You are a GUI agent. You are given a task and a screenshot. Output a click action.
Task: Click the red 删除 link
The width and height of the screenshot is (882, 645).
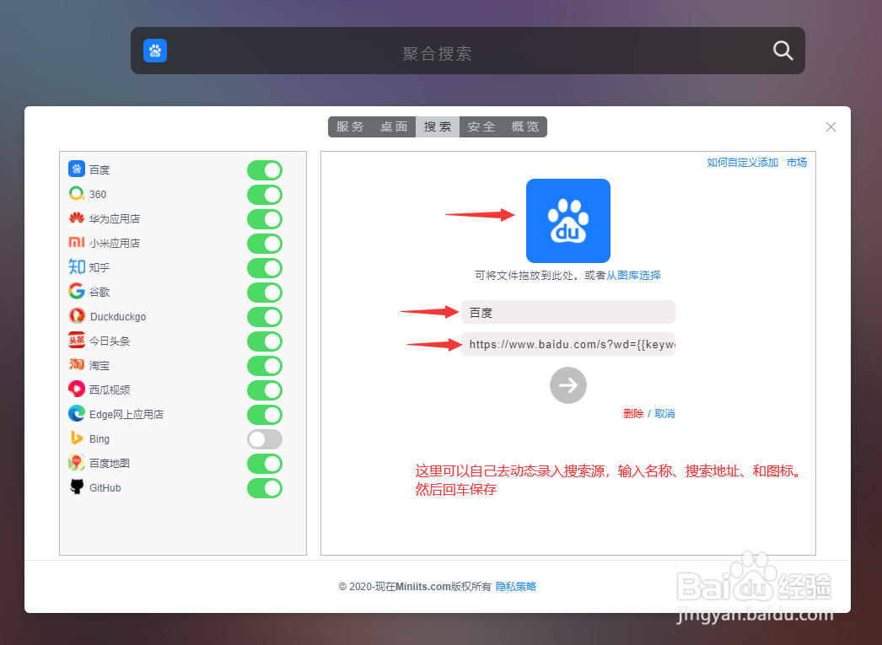coord(633,414)
